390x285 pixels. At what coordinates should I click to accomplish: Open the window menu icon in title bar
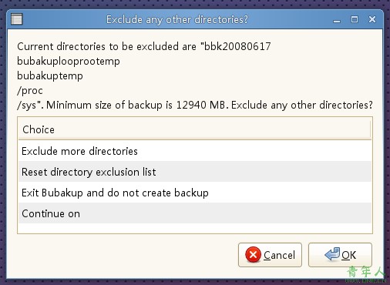(x=17, y=19)
